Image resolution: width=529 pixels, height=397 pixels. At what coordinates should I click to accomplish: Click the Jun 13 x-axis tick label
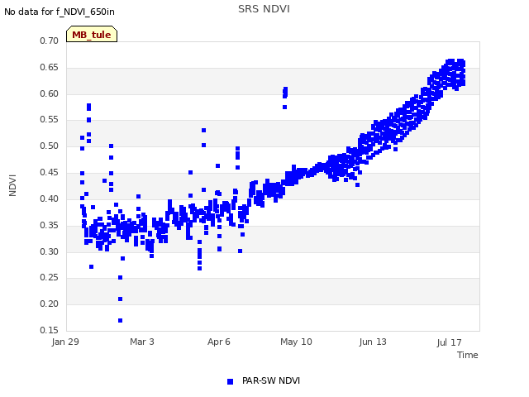click(x=373, y=342)
